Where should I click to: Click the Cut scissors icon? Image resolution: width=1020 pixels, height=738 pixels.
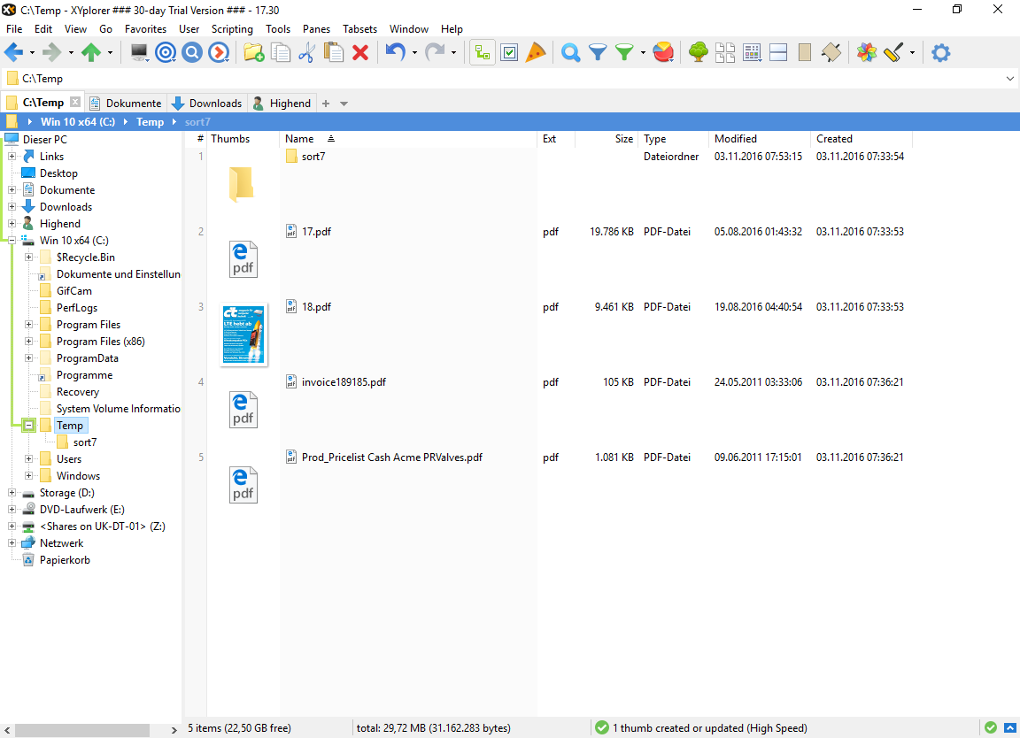306,53
